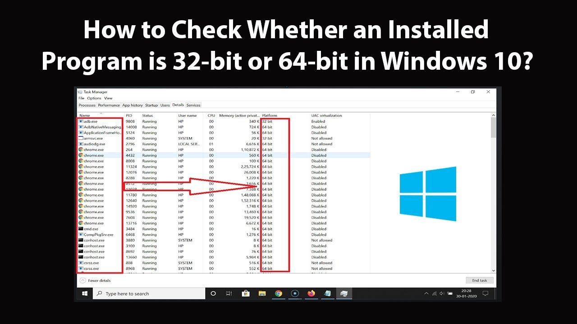Open the notification center icon

coord(485,293)
